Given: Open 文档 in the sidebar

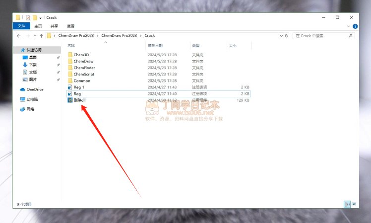Looking at the screenshot, I should (x=33, y=72).
